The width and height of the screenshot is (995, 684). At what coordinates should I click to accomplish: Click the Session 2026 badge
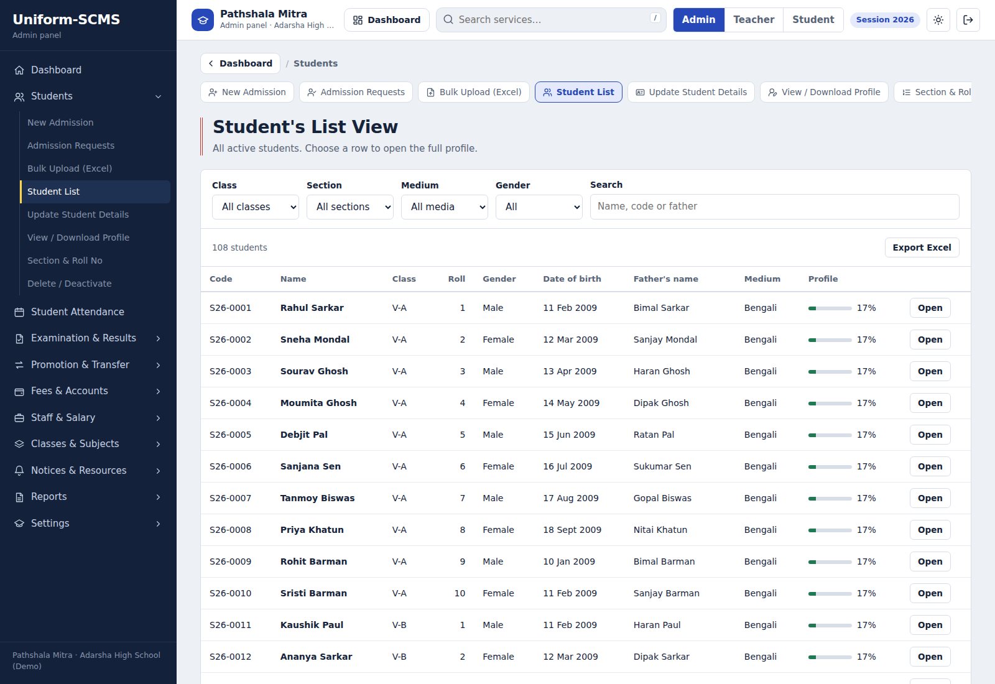[885, 20]
